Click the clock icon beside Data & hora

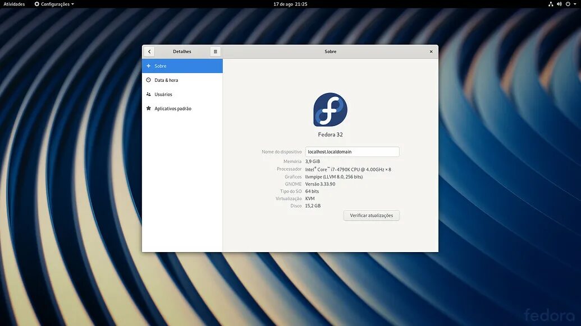pyautogui.click(x=149, y=80)
